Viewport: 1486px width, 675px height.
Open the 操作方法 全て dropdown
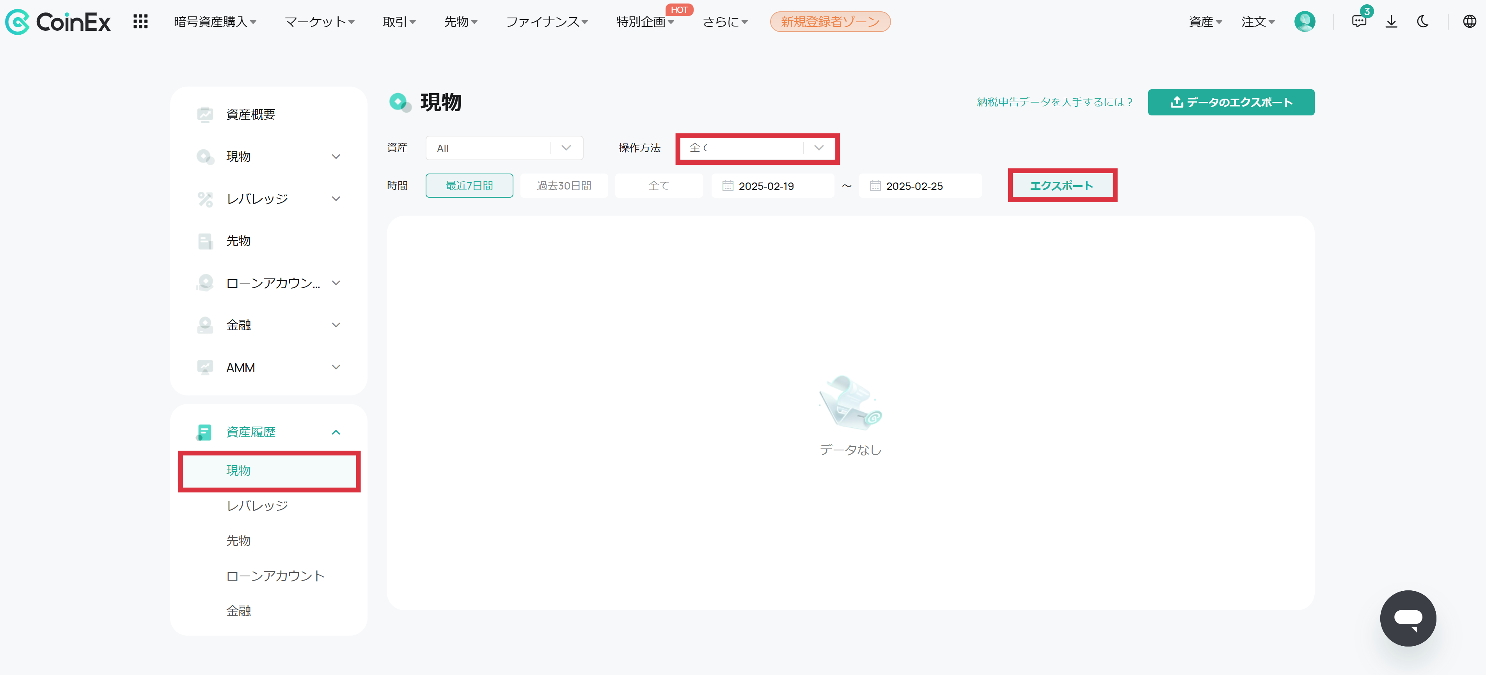(757, 148)
